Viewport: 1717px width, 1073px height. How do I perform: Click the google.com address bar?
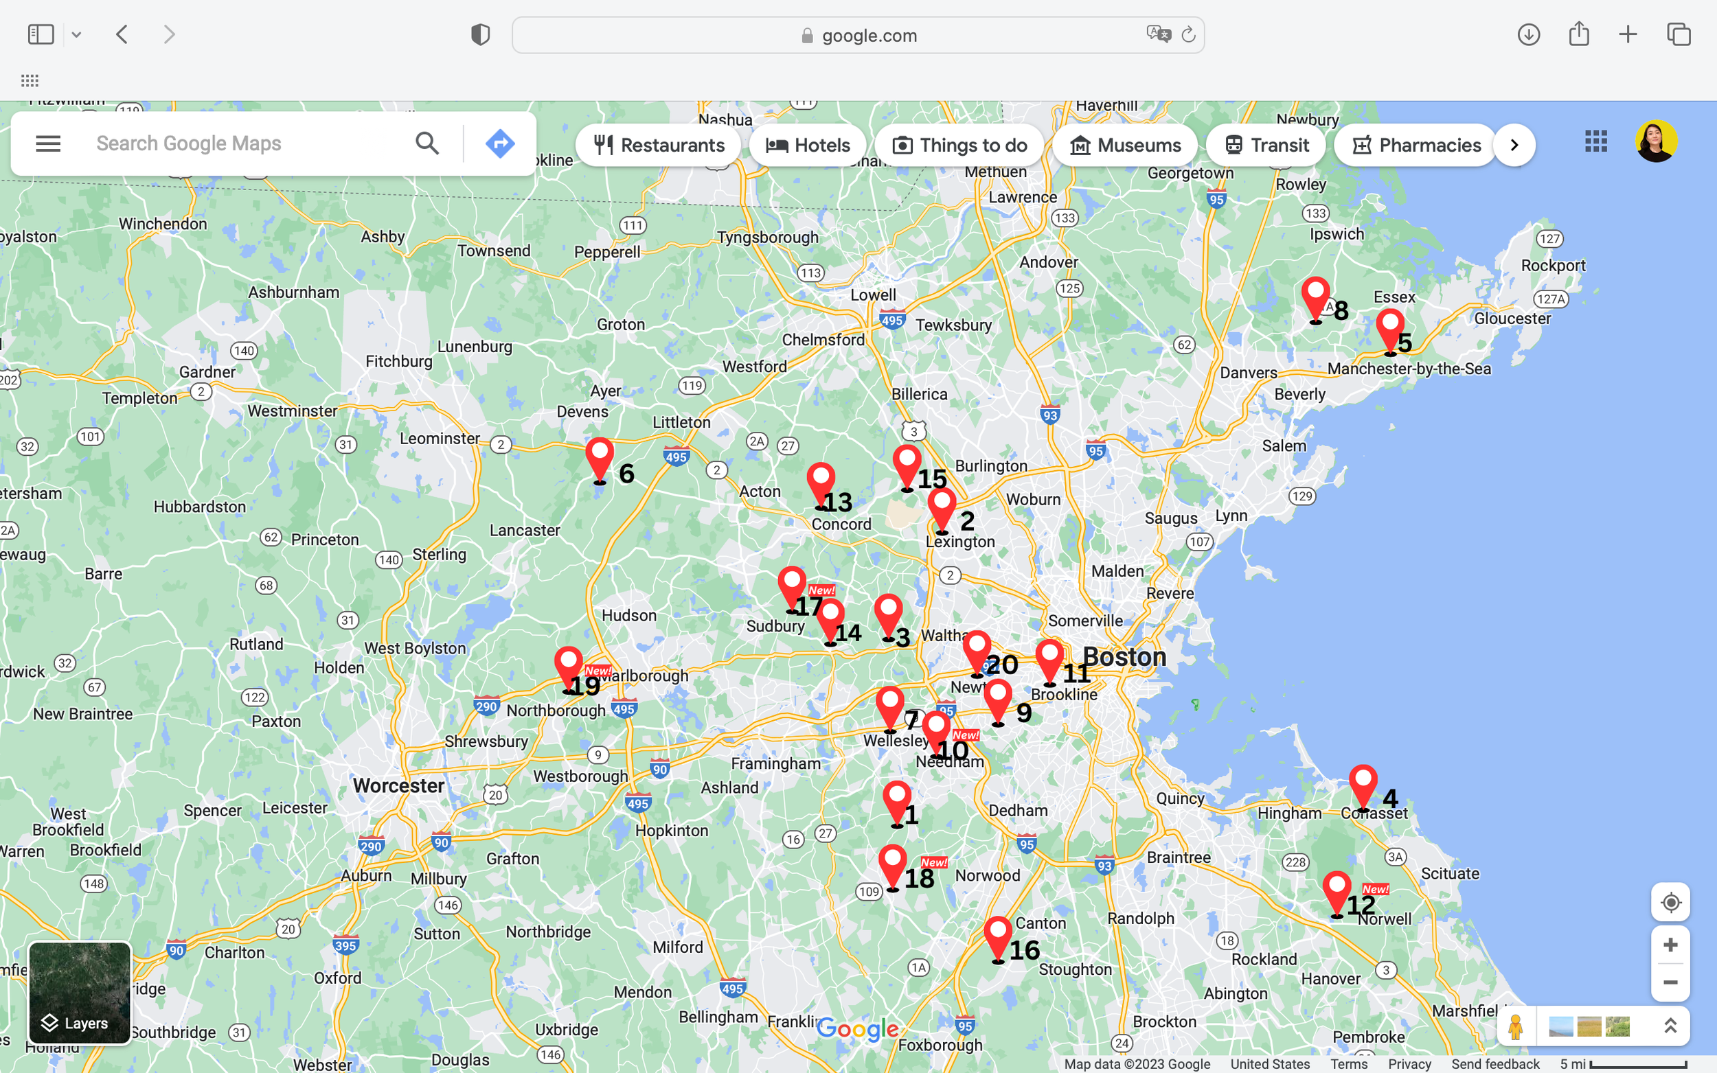pyautogui.click(x=858, y=35)
